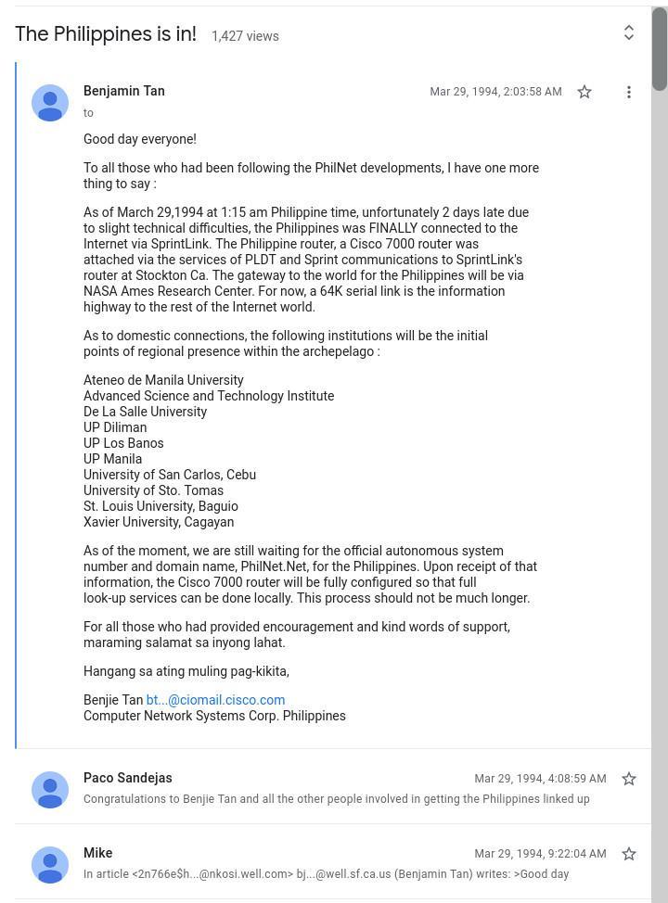Star Paco Sandejas's reply
668x903 pixels.
pos(629,779)
